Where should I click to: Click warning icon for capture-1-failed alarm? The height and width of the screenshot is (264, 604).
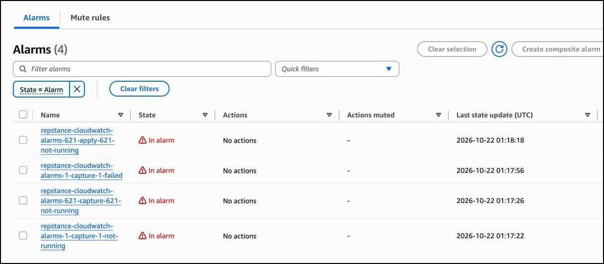[143, 170]
